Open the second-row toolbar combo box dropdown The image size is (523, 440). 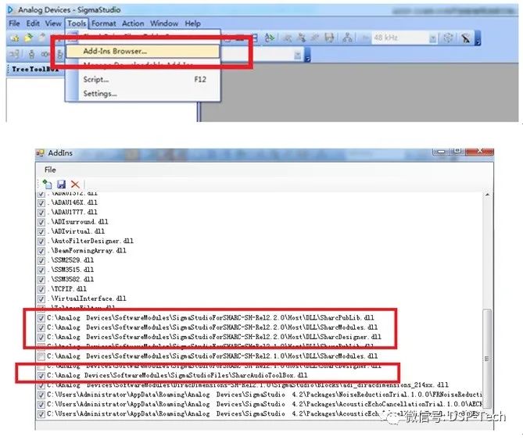[298, 55]
